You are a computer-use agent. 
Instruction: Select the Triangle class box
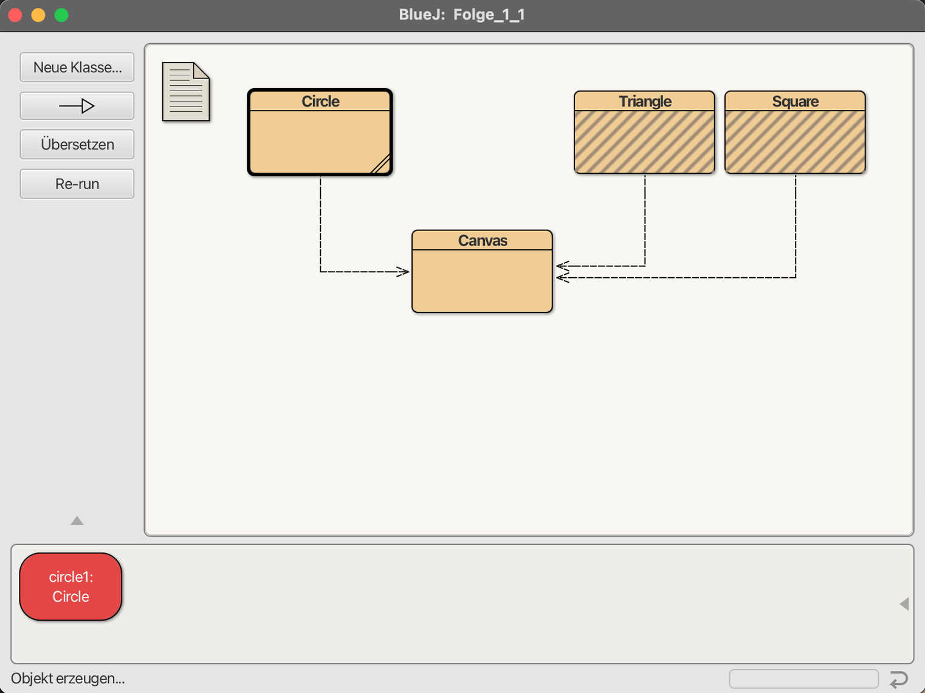coord(644,133)
